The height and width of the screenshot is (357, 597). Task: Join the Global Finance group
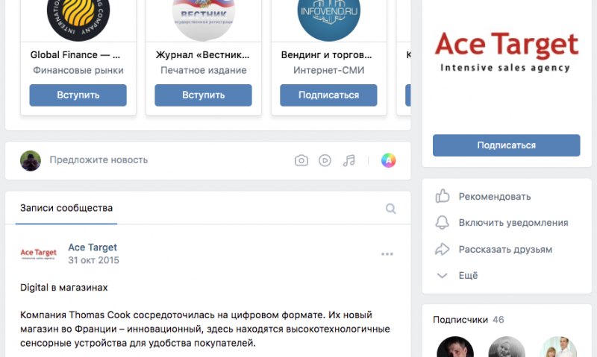click(78, 95)
